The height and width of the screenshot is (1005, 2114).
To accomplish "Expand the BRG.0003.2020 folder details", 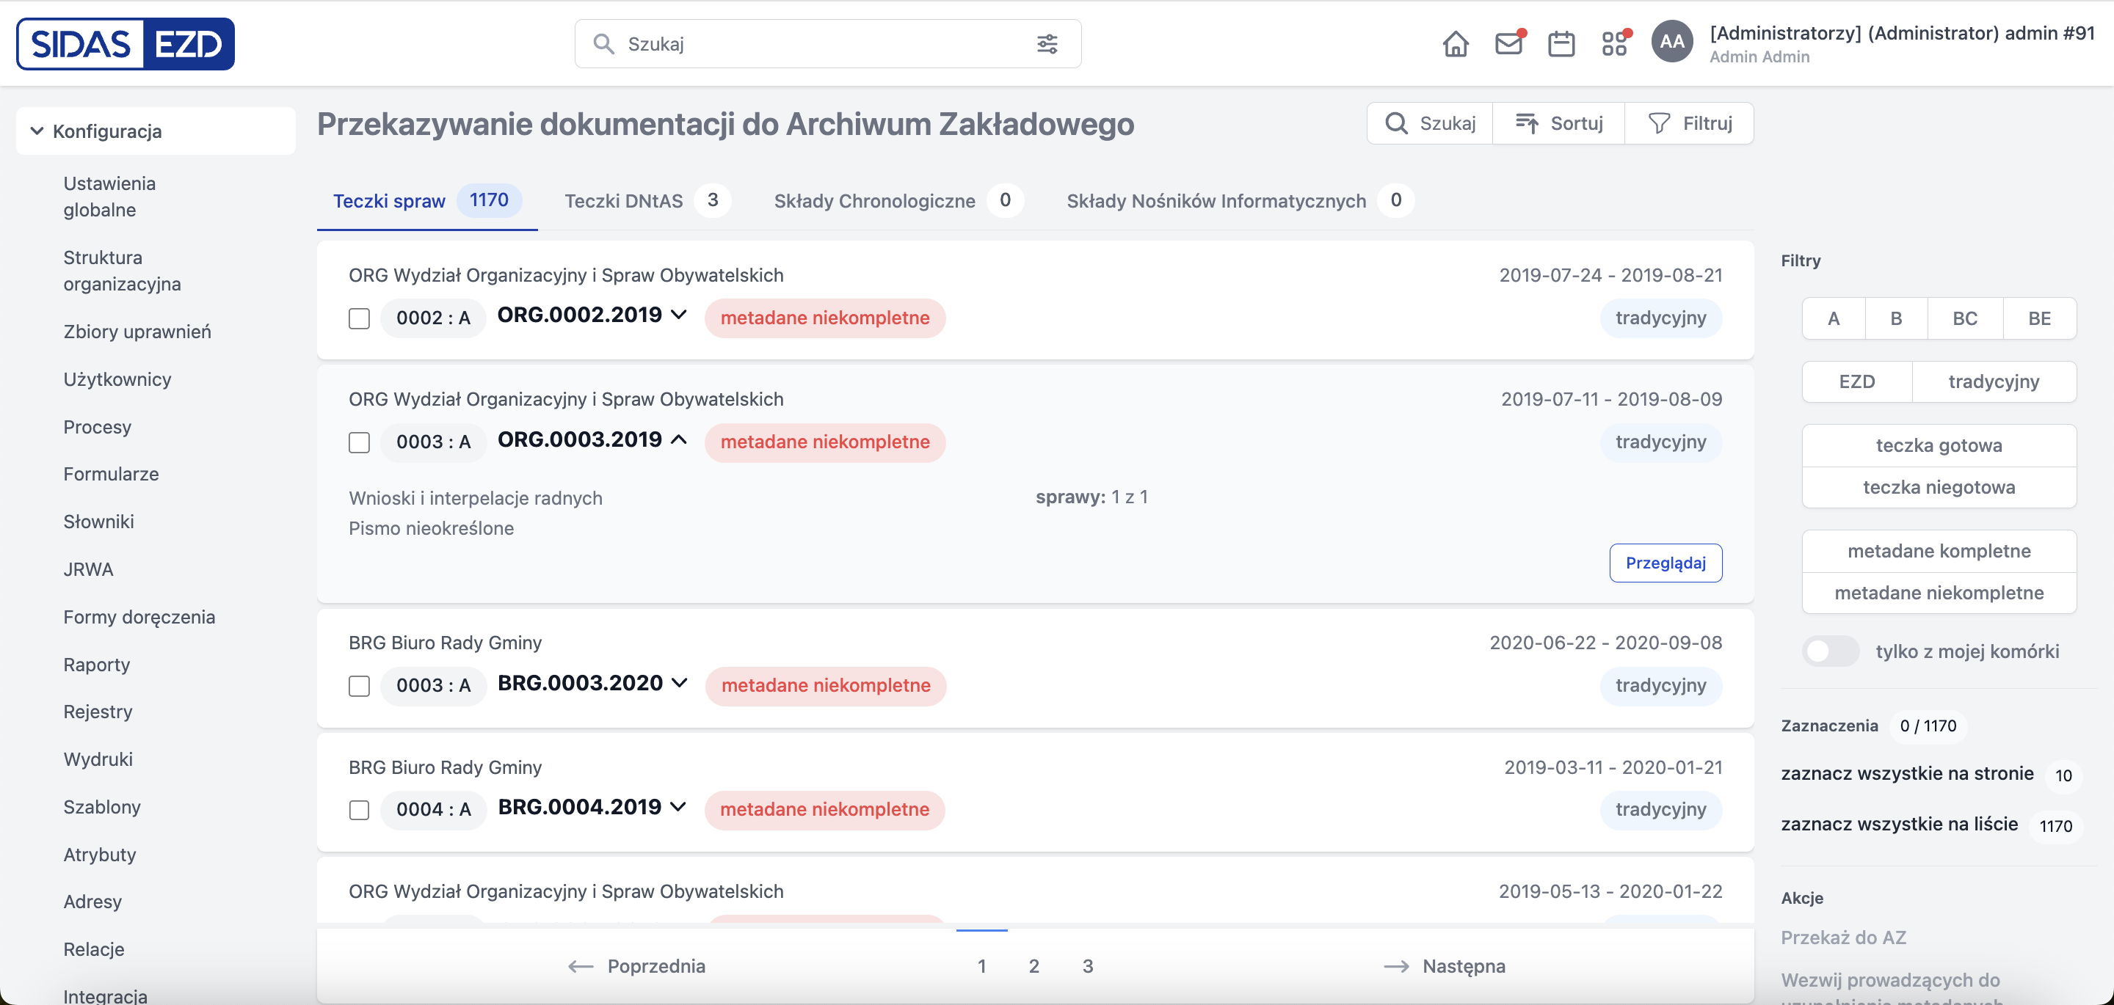I will click(679, 684).
